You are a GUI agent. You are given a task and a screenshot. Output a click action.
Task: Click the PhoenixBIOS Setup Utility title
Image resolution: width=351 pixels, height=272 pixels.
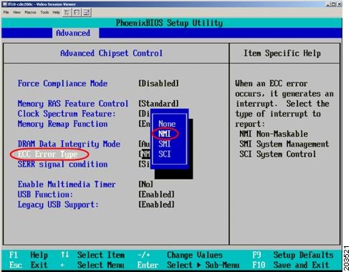(169, 23)
